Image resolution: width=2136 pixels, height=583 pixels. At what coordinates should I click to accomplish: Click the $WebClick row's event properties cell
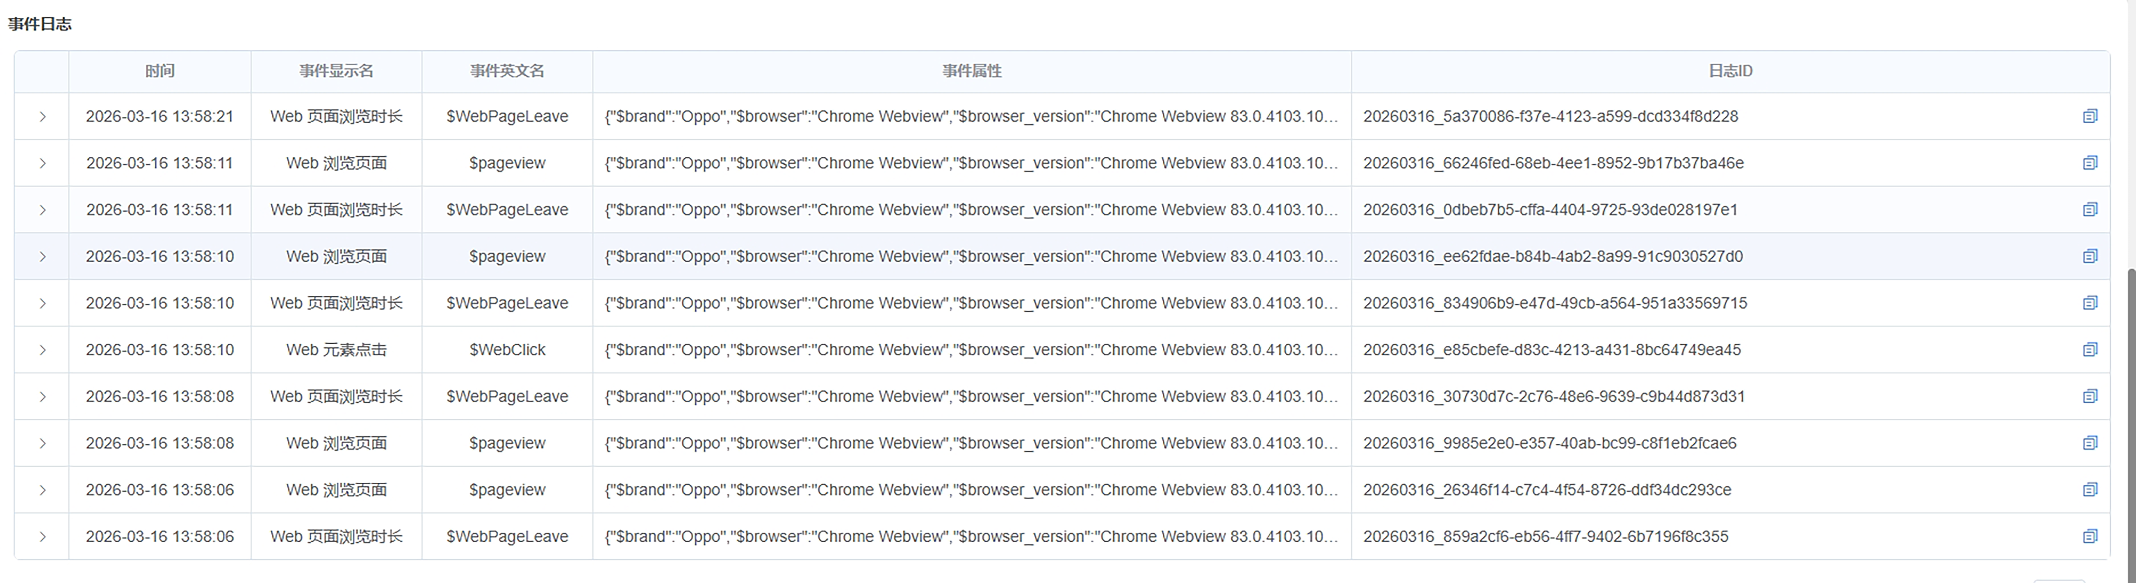coord(971,350)
